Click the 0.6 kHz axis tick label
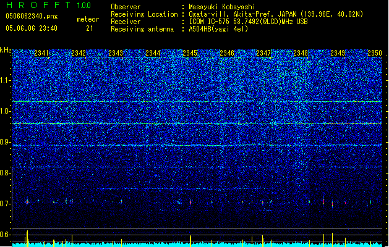 6,235
